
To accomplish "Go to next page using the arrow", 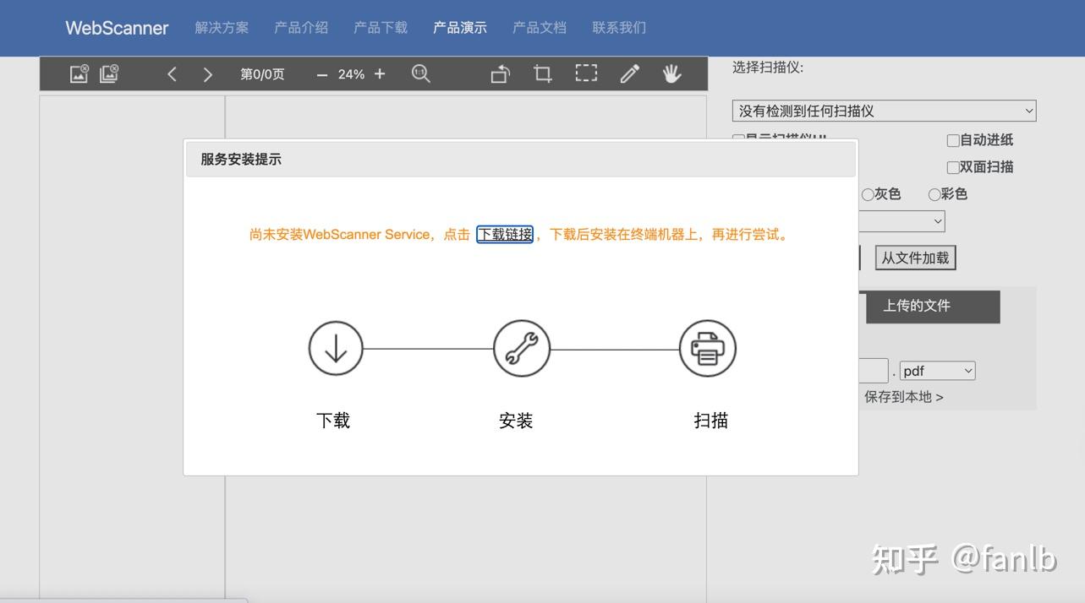I will coord(207,73).
